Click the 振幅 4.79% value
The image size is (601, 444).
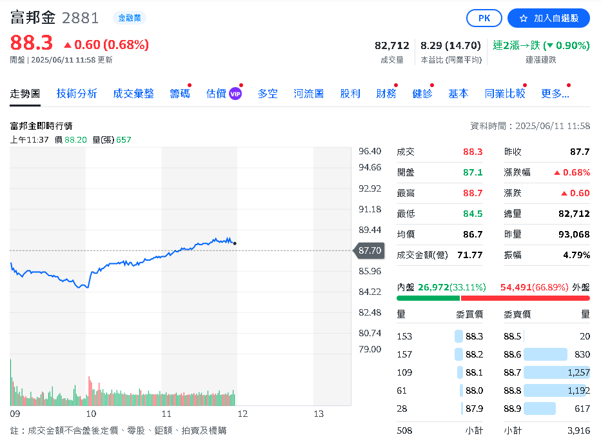(576, 255)
